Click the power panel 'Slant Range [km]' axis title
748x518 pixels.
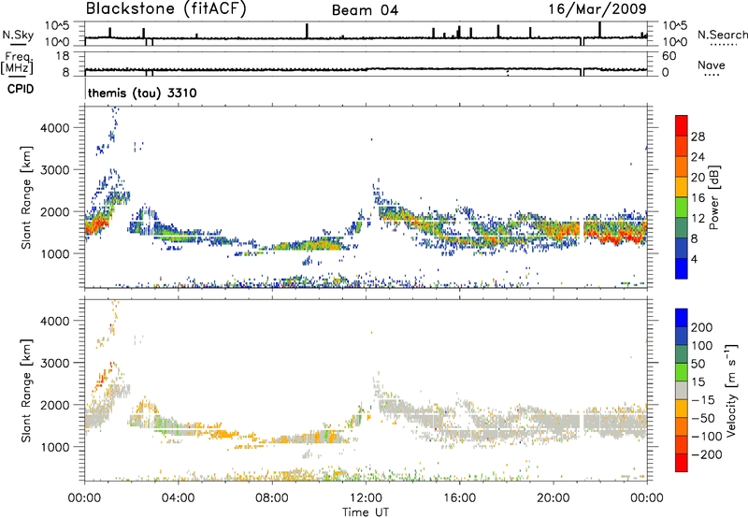pos(26,197)
